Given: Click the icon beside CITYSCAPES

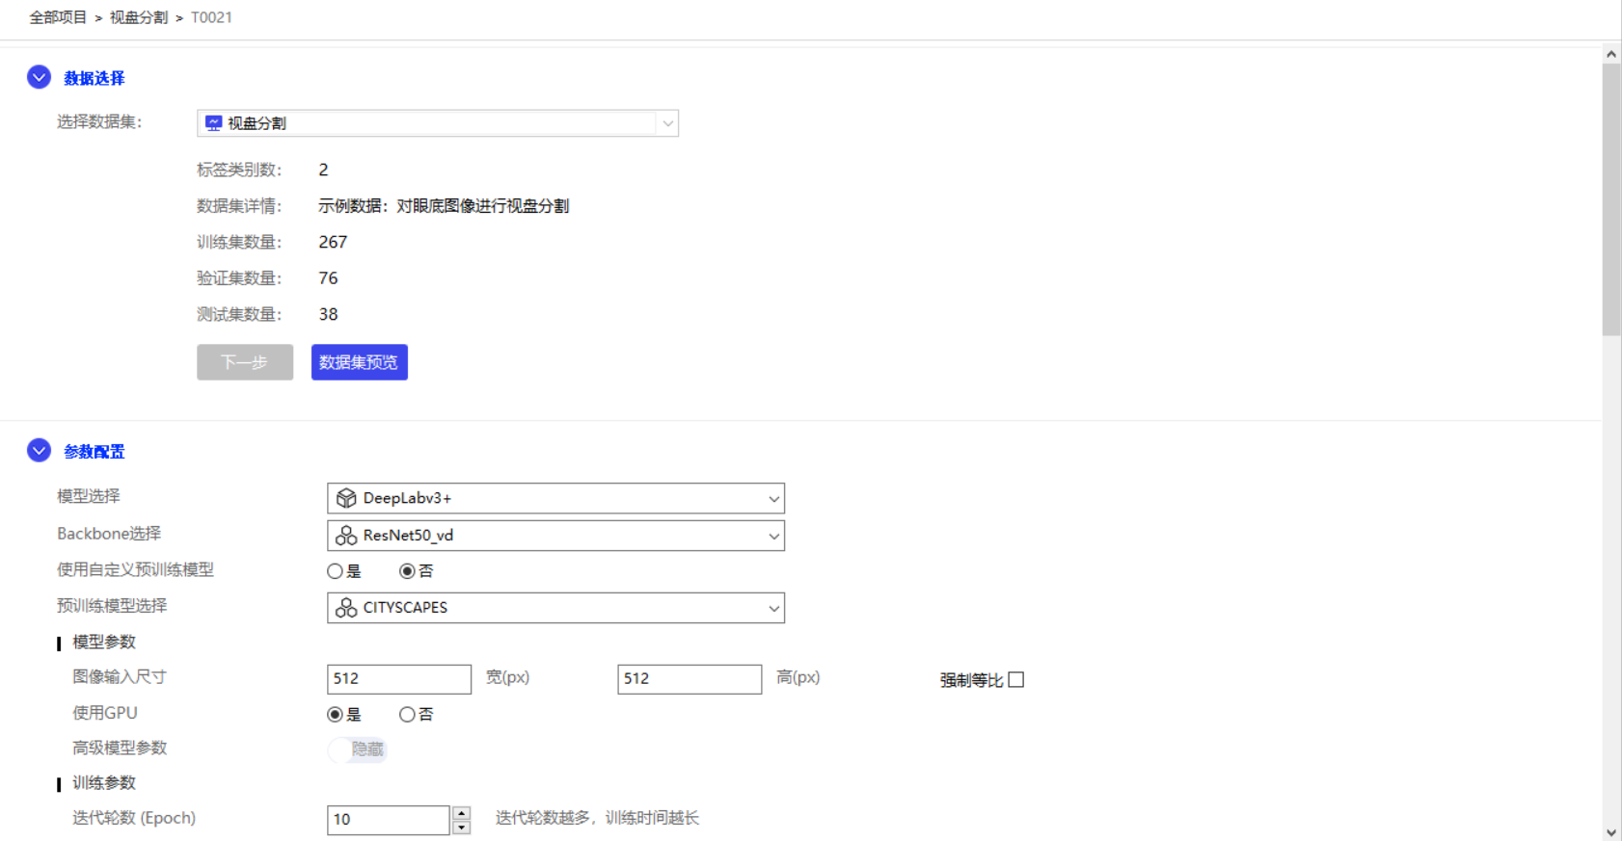Looking at the screenshot, I should pos(345,608).
